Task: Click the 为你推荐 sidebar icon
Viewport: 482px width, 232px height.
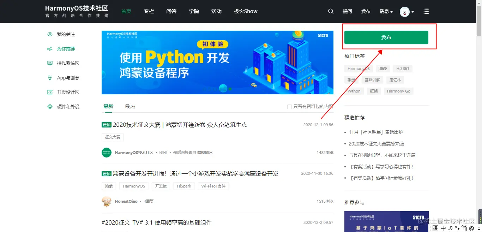Action: (x=50, y=49)
